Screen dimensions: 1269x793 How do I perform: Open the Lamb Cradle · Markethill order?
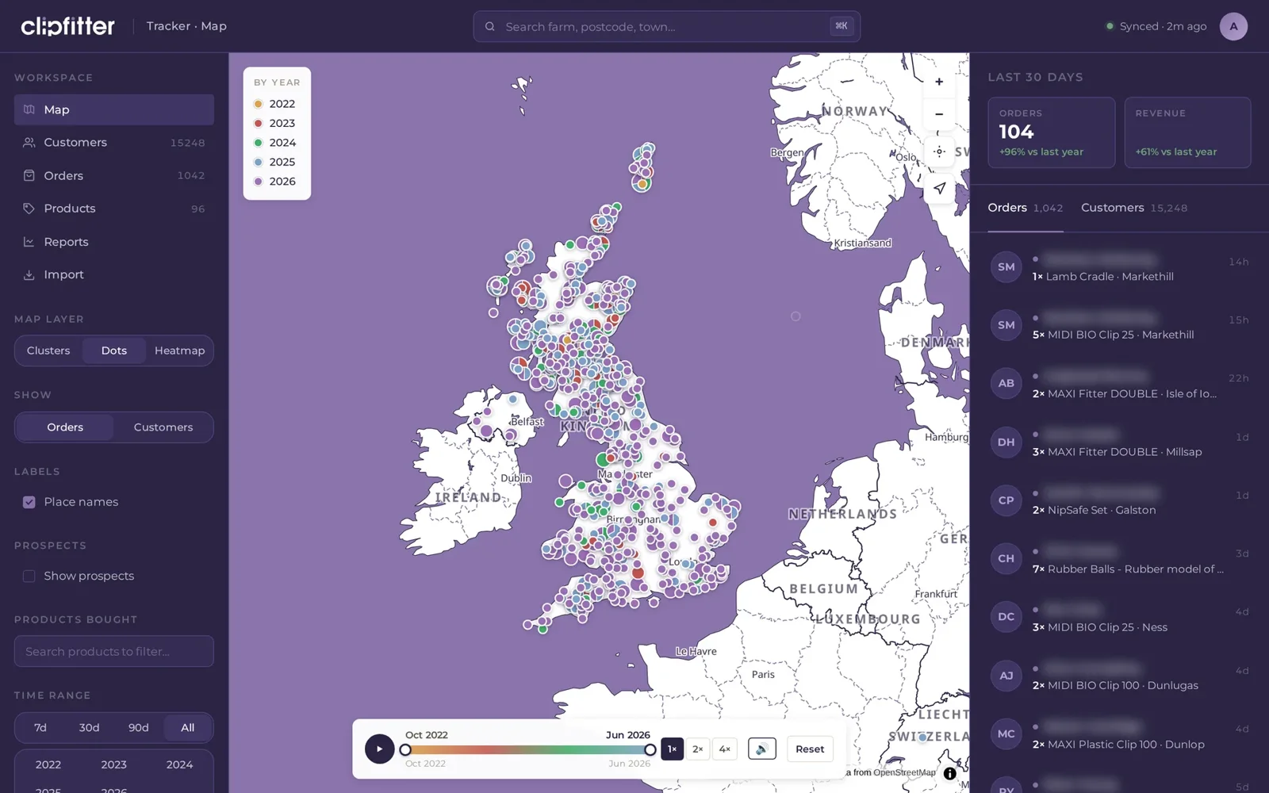pos(1119,267)
